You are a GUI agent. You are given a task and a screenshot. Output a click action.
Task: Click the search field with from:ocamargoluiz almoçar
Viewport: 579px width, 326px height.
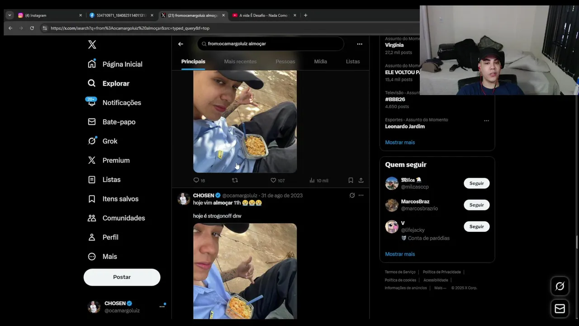tap(271, 44)
